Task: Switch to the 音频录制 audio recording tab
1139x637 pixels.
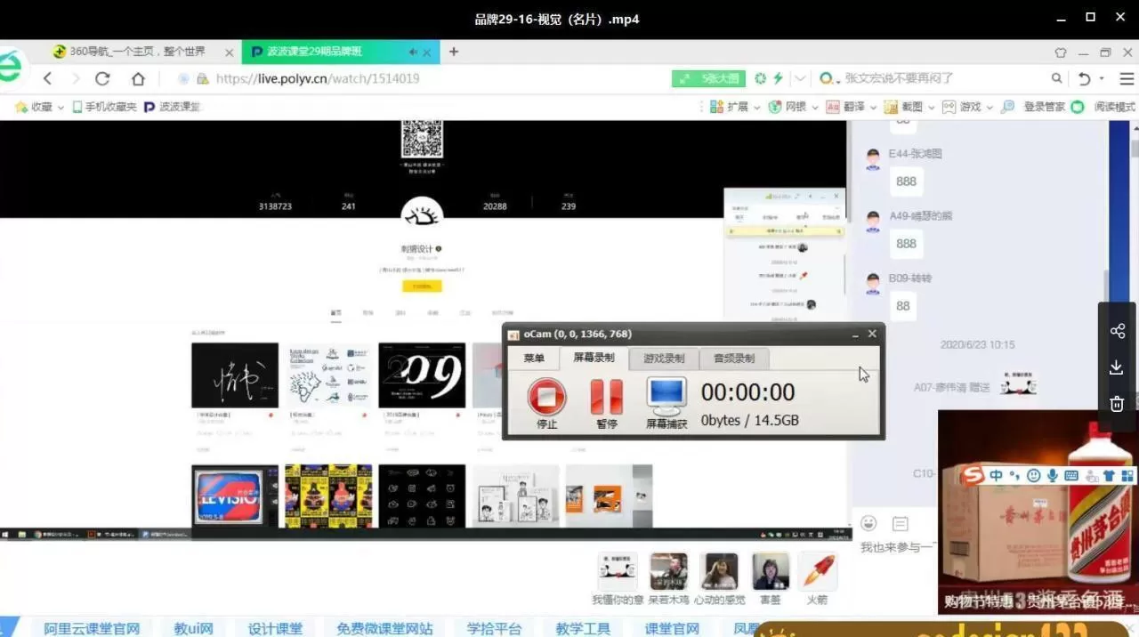Action: tap(732, 358)
